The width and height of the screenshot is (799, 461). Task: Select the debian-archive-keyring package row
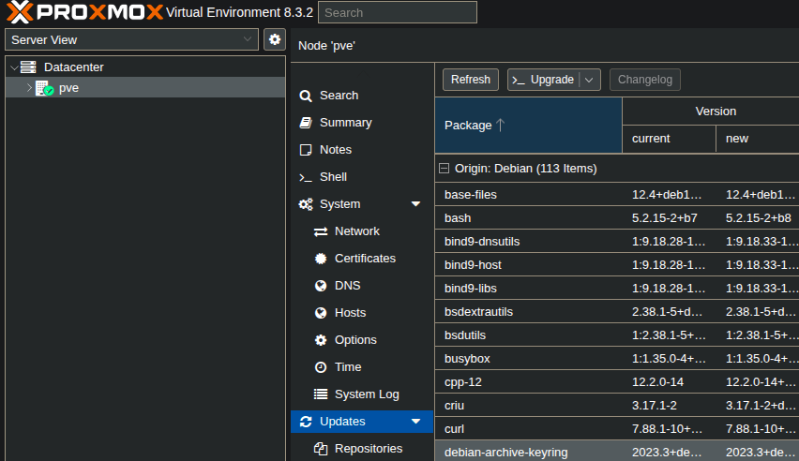(617, 452)
